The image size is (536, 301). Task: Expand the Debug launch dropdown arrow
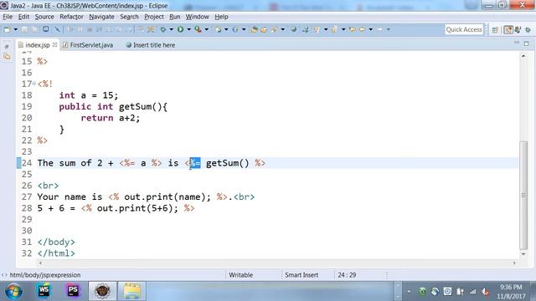pos(171,30)
